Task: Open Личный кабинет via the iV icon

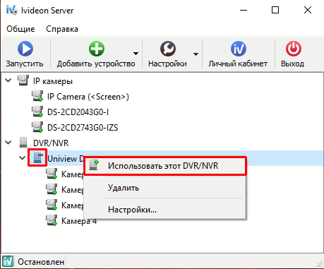Action: (x=239, y=49)
